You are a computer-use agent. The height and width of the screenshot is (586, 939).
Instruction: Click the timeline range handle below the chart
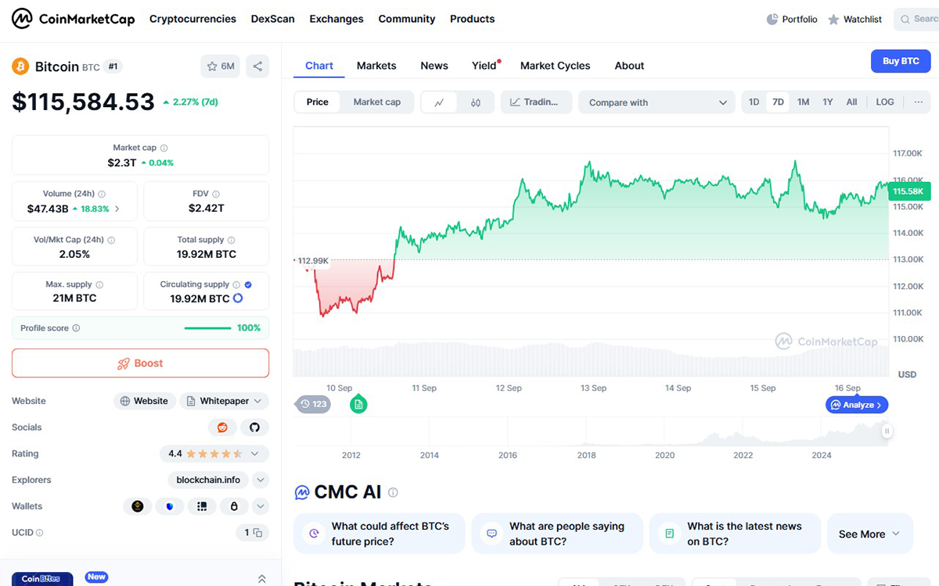point(887,431)
